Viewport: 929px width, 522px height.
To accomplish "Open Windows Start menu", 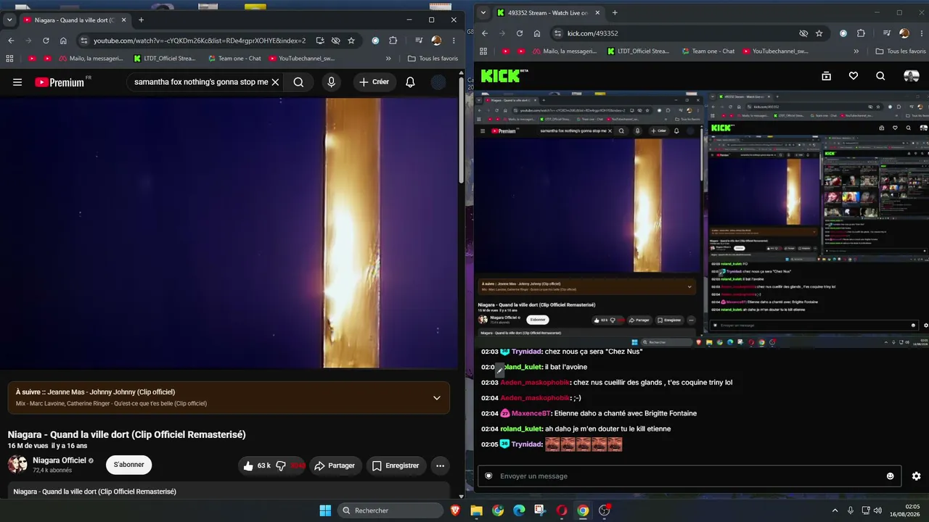I will 325,510.
